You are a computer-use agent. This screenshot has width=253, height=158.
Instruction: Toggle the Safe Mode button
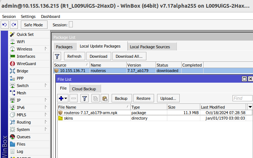coord(34,25)
